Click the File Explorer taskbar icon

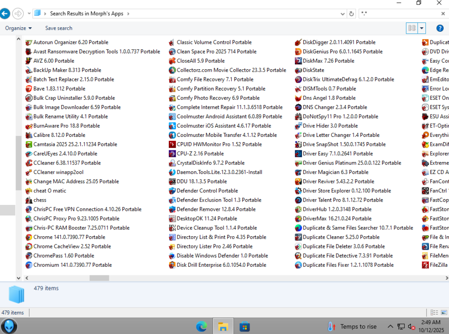[223, 326]
